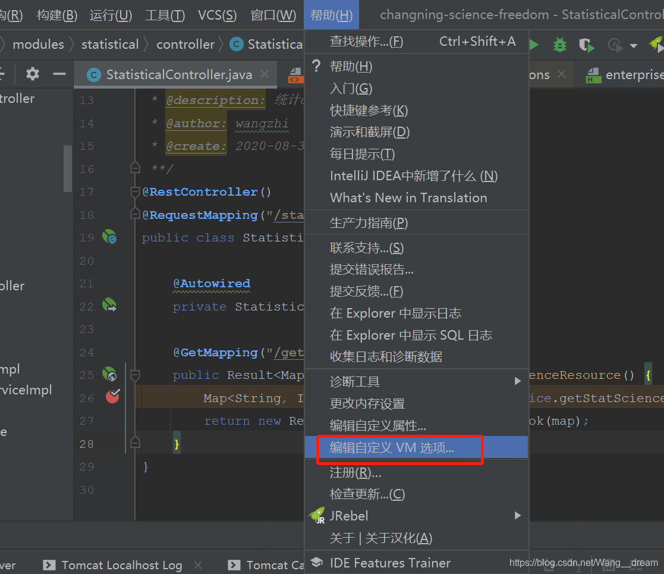Open the 工具(T) menu
664x574 pixels.
[165, 15]
